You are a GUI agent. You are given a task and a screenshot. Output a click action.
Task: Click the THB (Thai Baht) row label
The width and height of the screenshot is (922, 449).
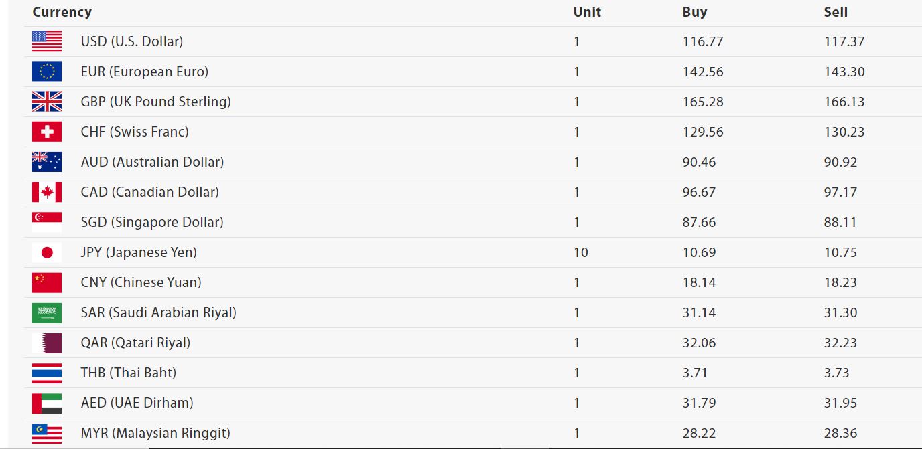pyautogui.click(x=129, y=373)
